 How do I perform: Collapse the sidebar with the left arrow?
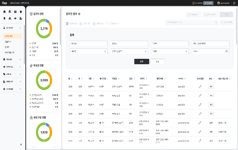click(x=21, y=145)
